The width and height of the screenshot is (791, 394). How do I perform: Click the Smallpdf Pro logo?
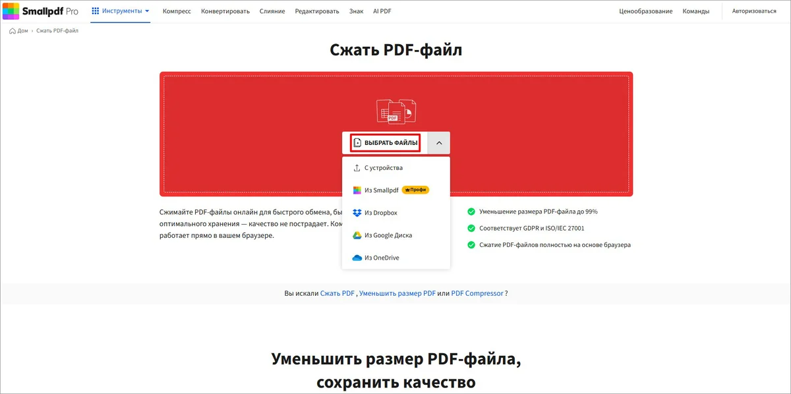point(41,11)
